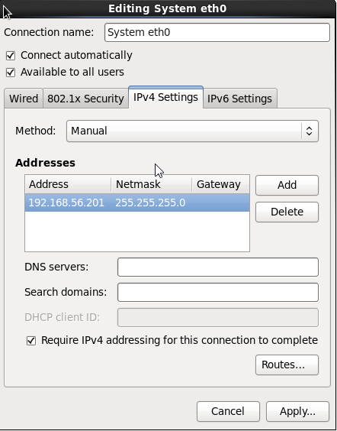Toggle the Connect automatically checkbox

pos(11,56)
